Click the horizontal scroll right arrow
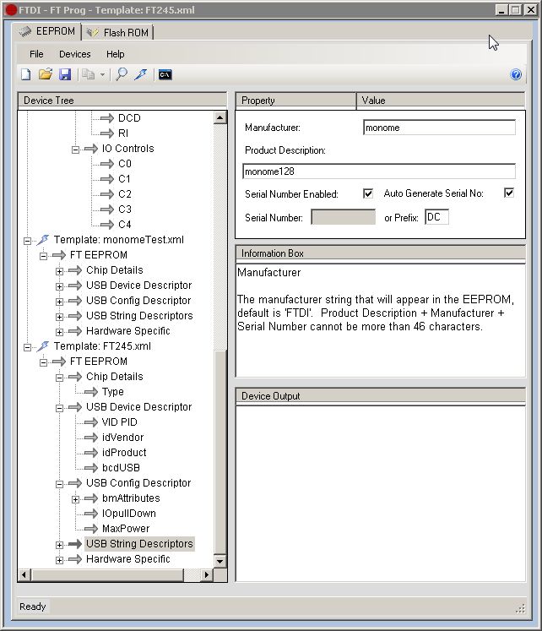 click(x=206, y=574)
